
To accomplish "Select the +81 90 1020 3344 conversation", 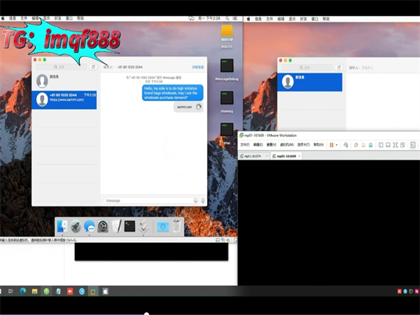I will click(65, 99).
